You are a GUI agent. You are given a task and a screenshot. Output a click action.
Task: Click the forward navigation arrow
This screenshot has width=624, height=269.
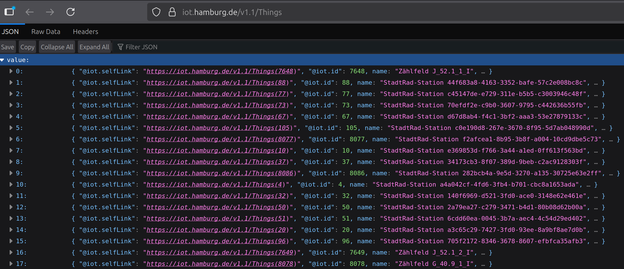pyautogui.click(x=50, y=12)
